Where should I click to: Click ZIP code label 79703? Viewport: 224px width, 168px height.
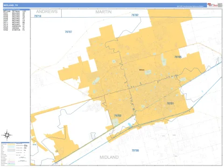point(118,116)
